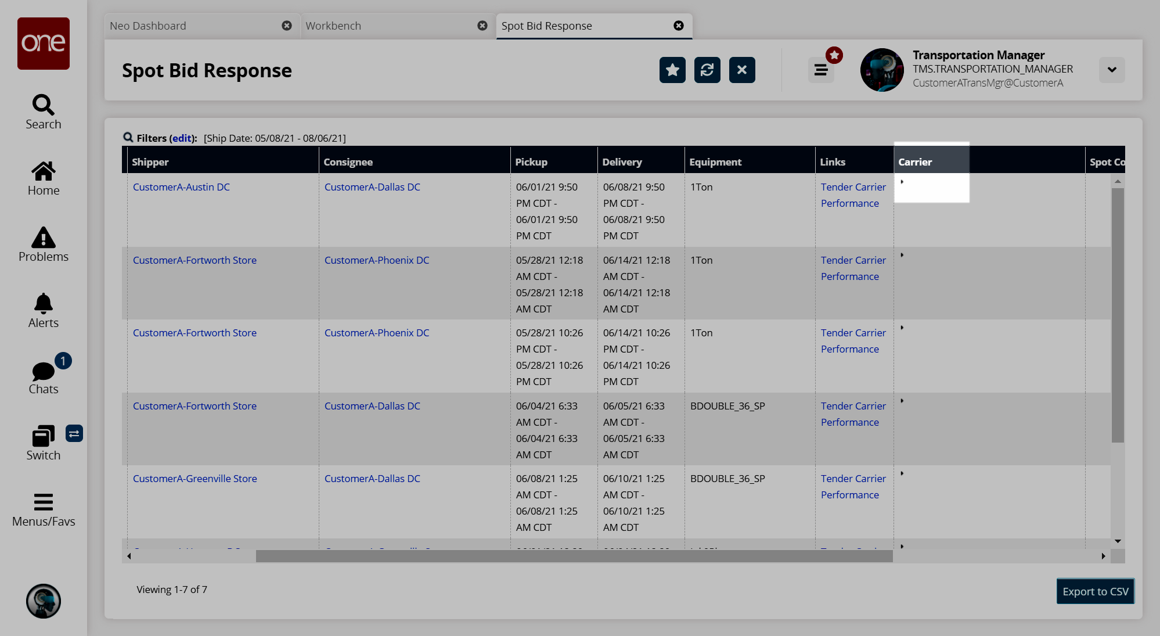Expand Carrier arrow in CustomerA-Austin DC row

tap(902, 182)
